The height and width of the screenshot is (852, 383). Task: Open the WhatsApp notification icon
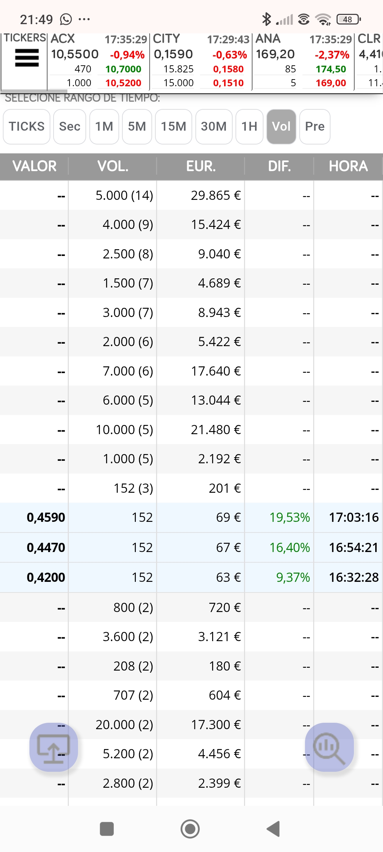click(66, 19)
